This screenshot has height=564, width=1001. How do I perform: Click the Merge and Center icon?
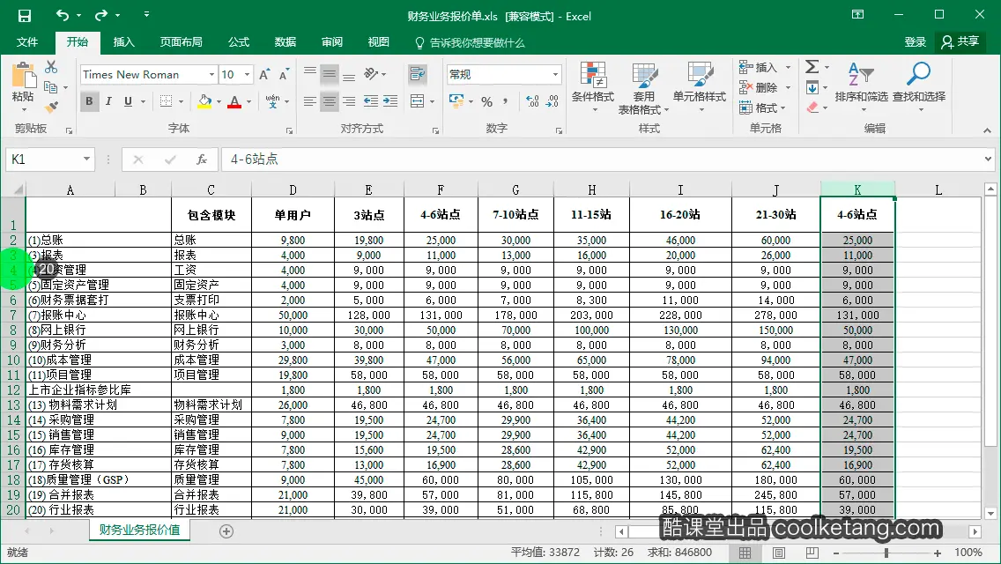(x=417, y=101)
